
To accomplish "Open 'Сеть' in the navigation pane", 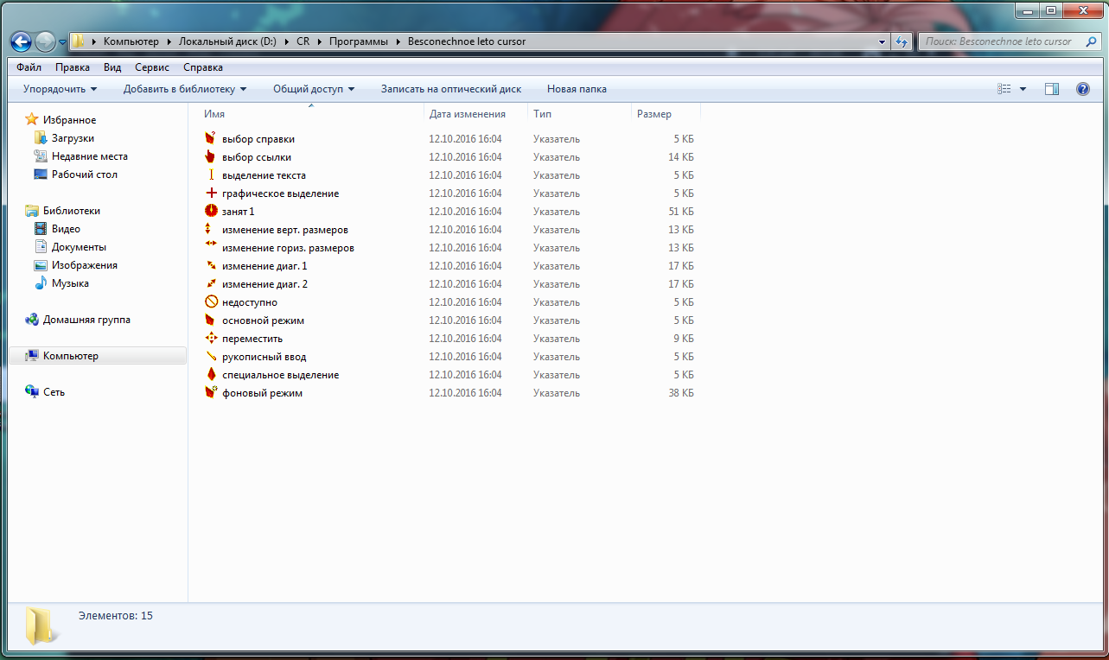I will pos(54,392).
